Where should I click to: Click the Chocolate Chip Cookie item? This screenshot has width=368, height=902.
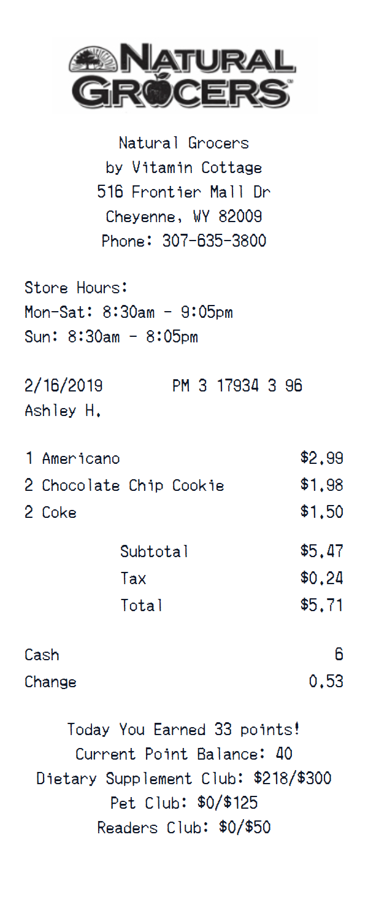click(132, 485)
